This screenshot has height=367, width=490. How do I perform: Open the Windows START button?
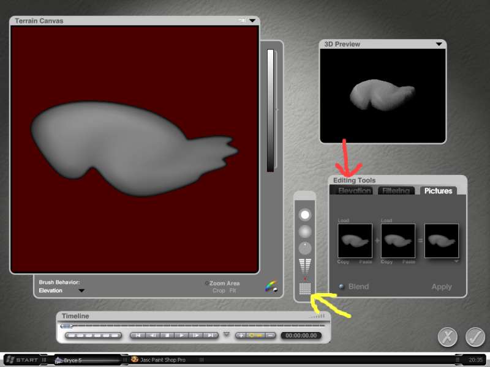click(23, 360)
